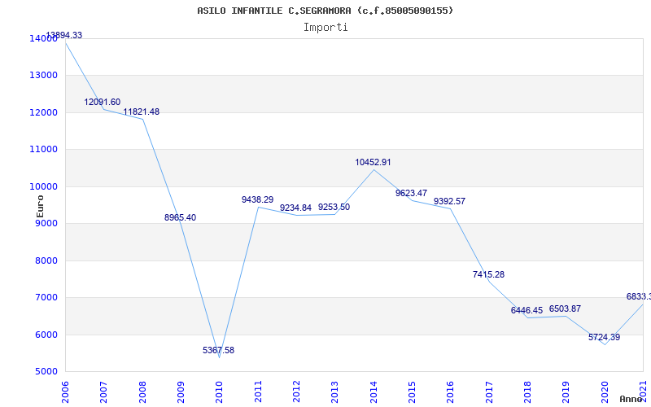Click x-axis year 2015
The width and height of the screenshot is (651, 407).
tap(412, 392)
